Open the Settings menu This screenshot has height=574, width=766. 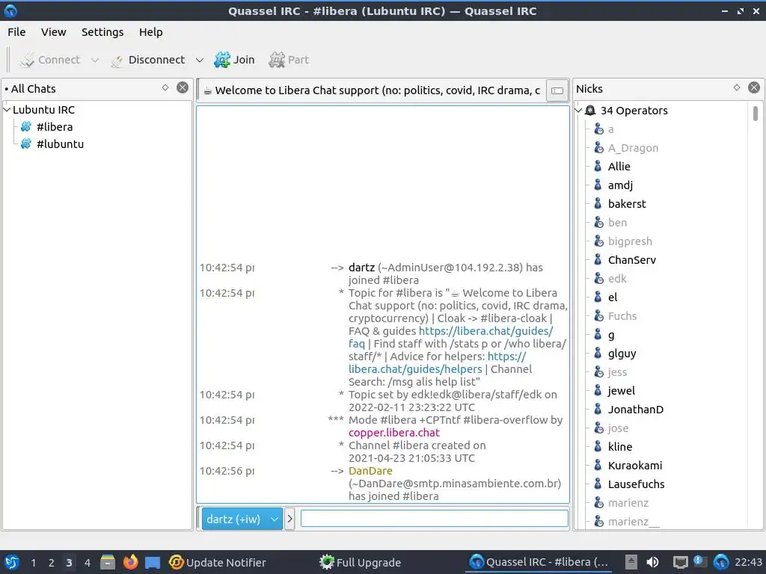[x=102, y=32]
